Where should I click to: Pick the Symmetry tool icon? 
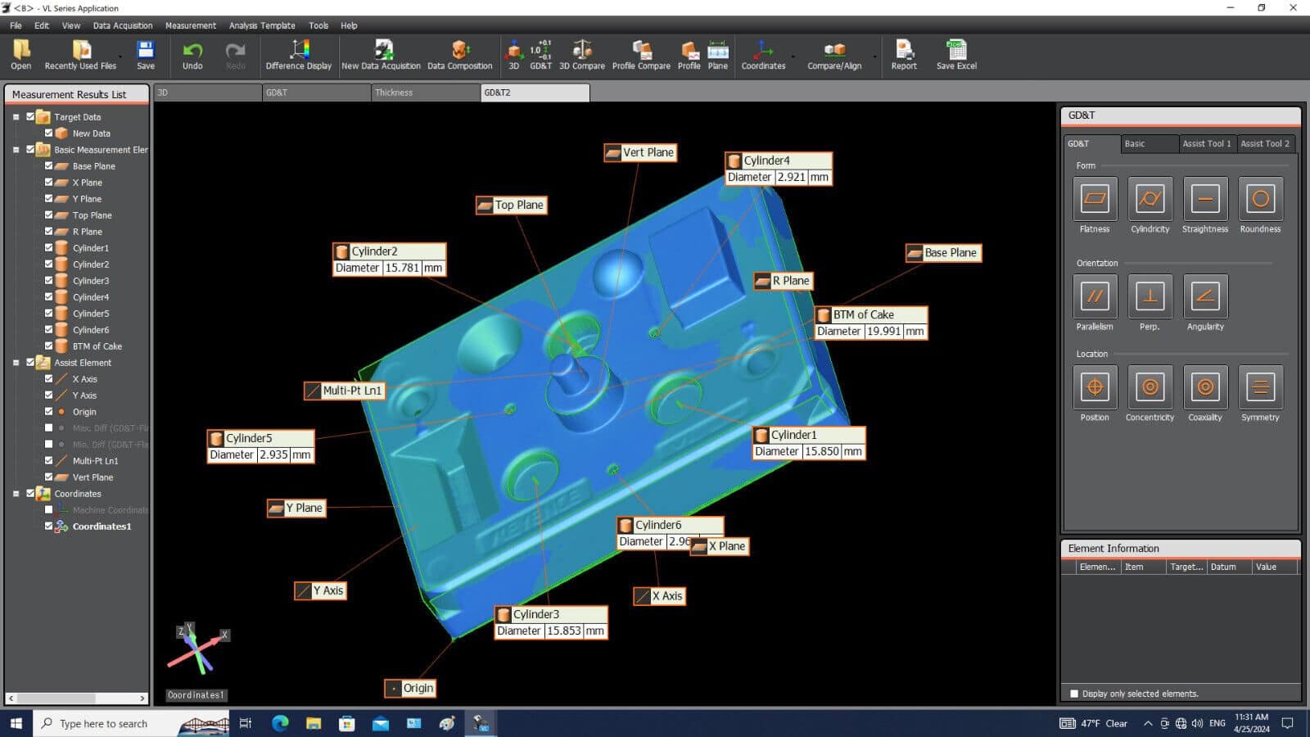(x=1260, y=387)
